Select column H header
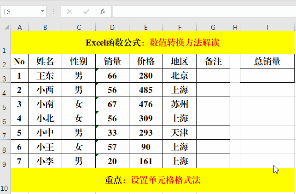 (235, 27)
